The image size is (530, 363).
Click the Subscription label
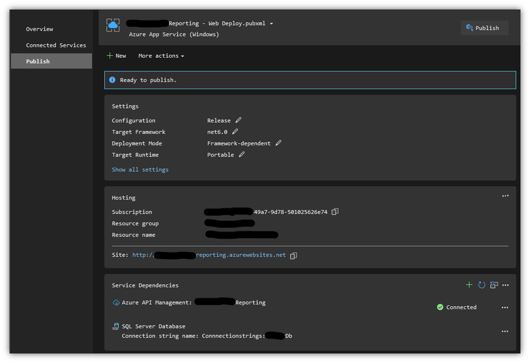[132, 212]
